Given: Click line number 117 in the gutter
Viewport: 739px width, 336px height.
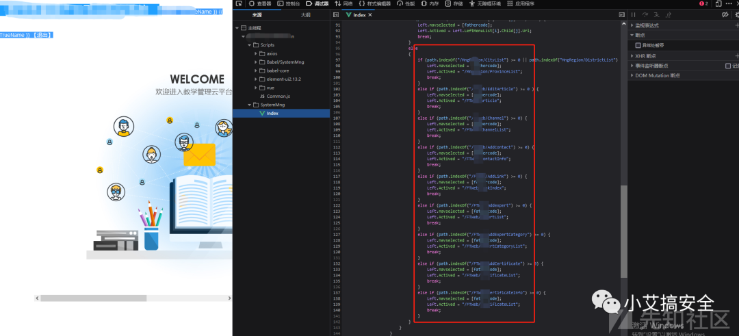Looking at the screenshot, I should 336,177.
